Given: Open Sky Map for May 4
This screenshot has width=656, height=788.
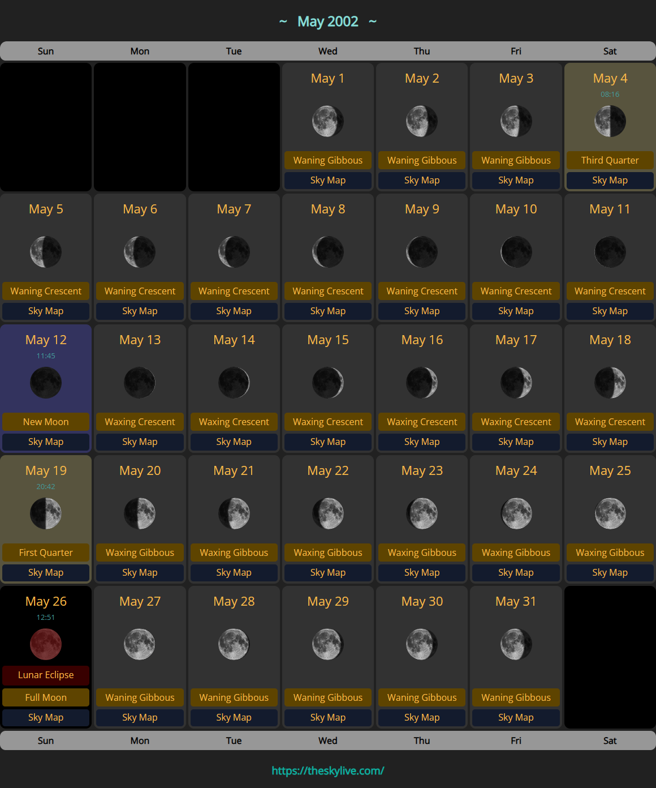Looking at the screenshot, I should click(610, 180).
